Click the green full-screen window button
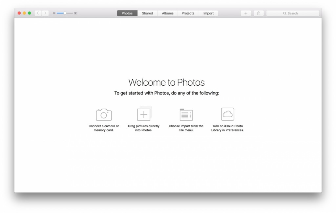The image size is (336, 213). coord(29,13)
